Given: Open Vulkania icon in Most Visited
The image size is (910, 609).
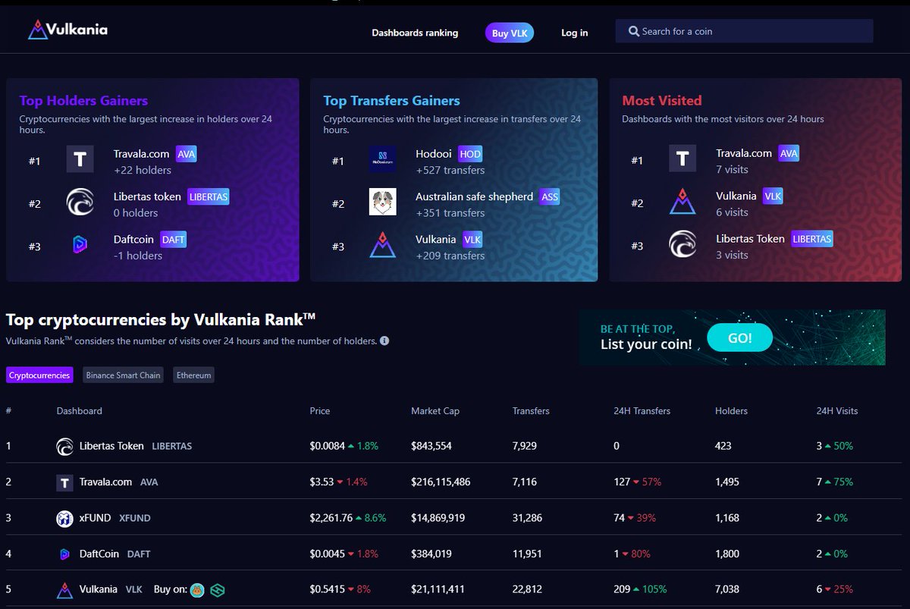Looking at the screenshot, I should click(682, 202).
